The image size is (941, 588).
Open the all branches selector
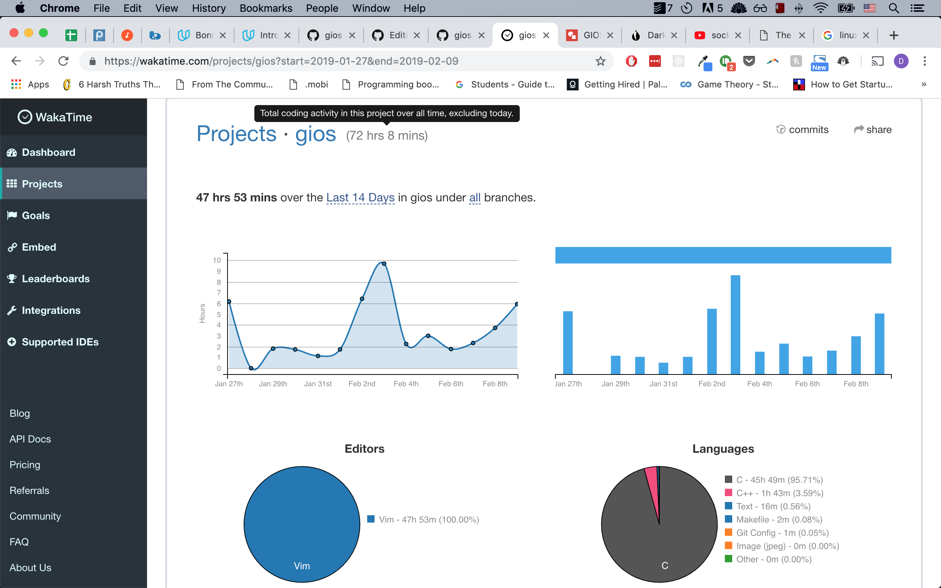click(x=475, y=198)
